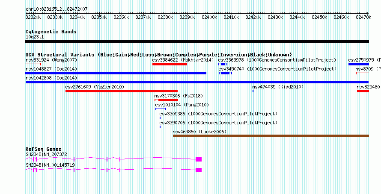Open the nsv469860 (Locke2006) label
The width and height of the screenshot is (381, 194).
pyautogui.click(x=199, y=132)
